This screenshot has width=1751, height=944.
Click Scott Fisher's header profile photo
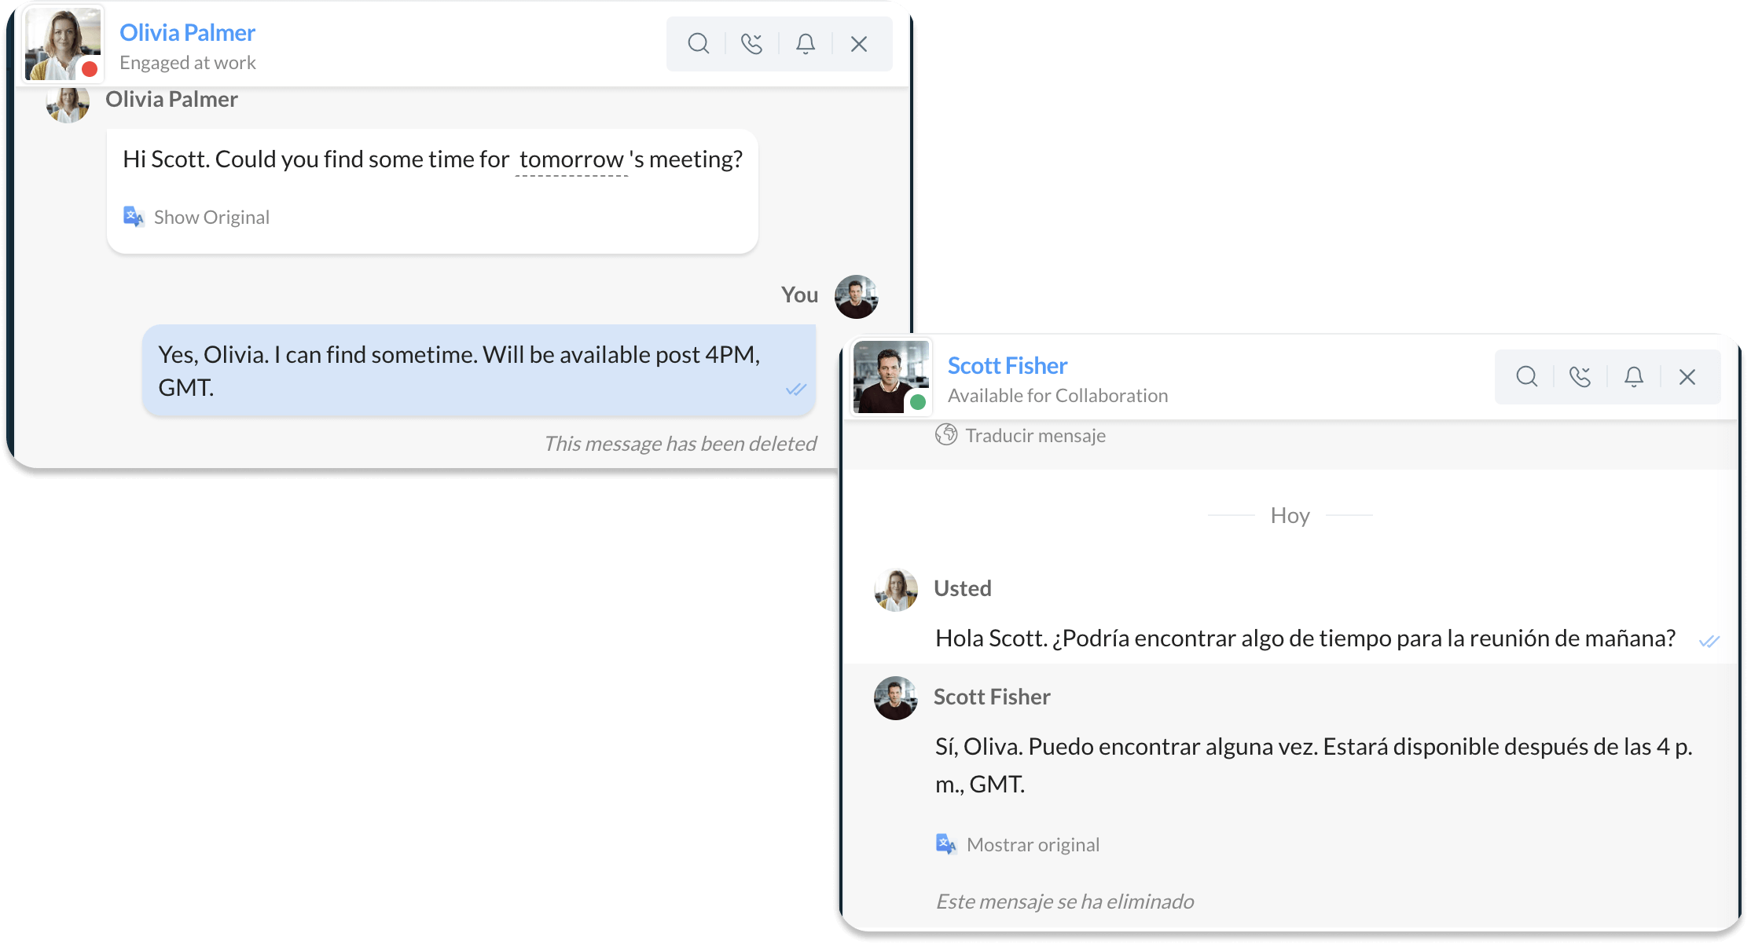pyautogui.click(x=890, y=377)
